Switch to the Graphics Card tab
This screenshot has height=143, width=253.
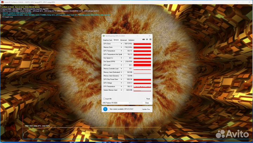108,40
